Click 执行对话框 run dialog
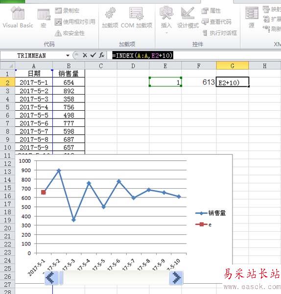The width and height of the screenshot is (281, 294). [x=220, y=33]
